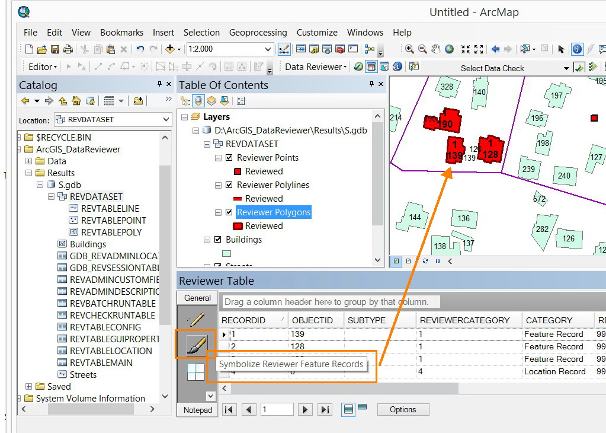Open the Editor Toolbar icon
Screen dimensions: 606x433
pyautogui.click(x=284, y=49)
